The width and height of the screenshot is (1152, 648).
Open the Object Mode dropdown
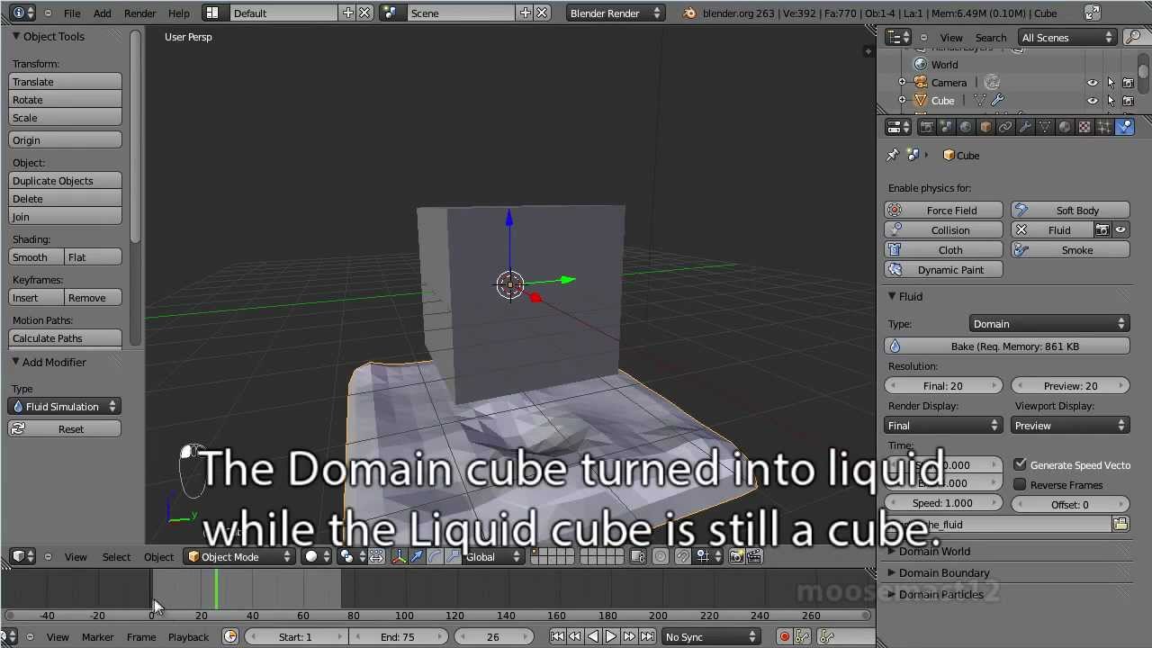tap(239, 556)
